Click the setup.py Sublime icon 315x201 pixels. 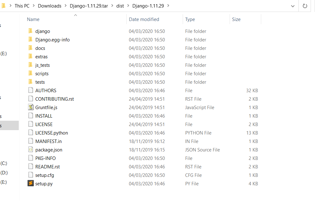[31, 183]
